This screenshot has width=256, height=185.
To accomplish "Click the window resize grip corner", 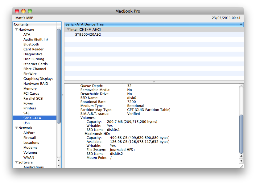I will (x=241, y=166).
